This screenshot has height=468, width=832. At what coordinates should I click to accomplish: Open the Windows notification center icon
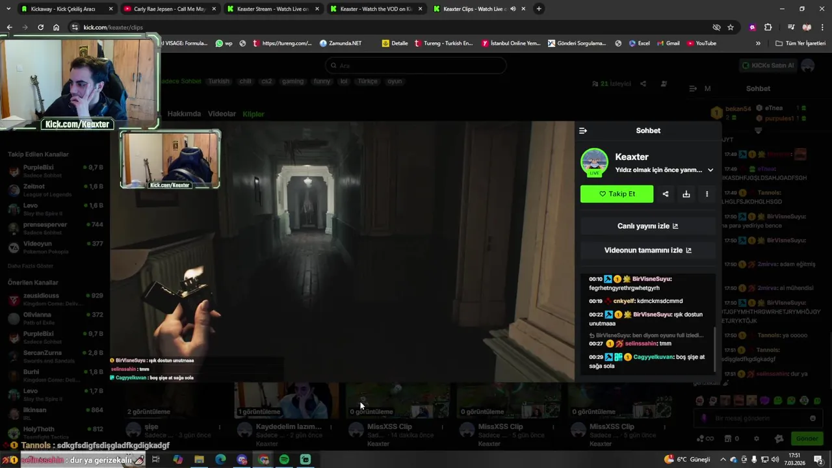818,460
